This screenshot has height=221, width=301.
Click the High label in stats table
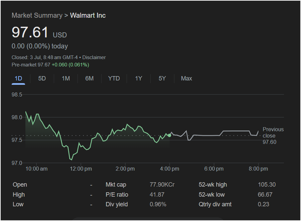(19, 195)
